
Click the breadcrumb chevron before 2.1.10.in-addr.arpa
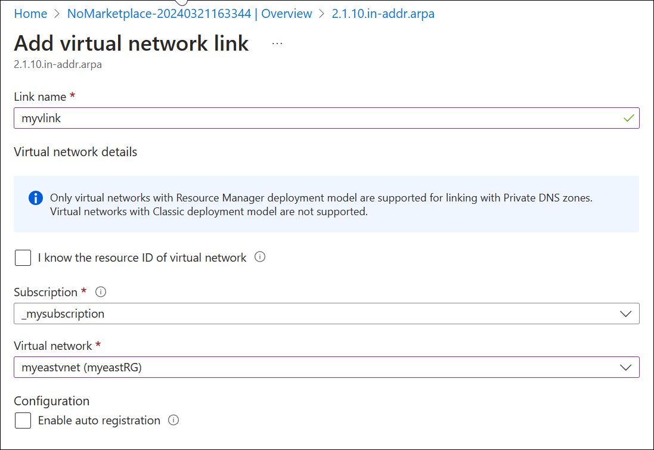(x=322, y=14)
